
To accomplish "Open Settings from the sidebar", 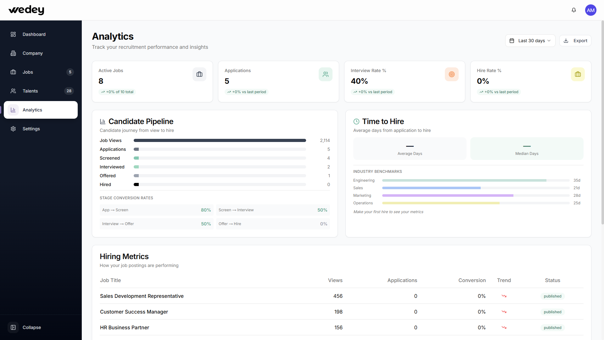I will (31, 129).
